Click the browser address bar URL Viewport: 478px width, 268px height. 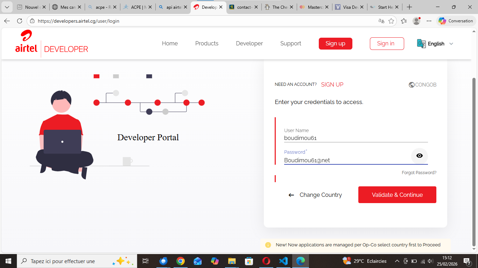[78, 21]
